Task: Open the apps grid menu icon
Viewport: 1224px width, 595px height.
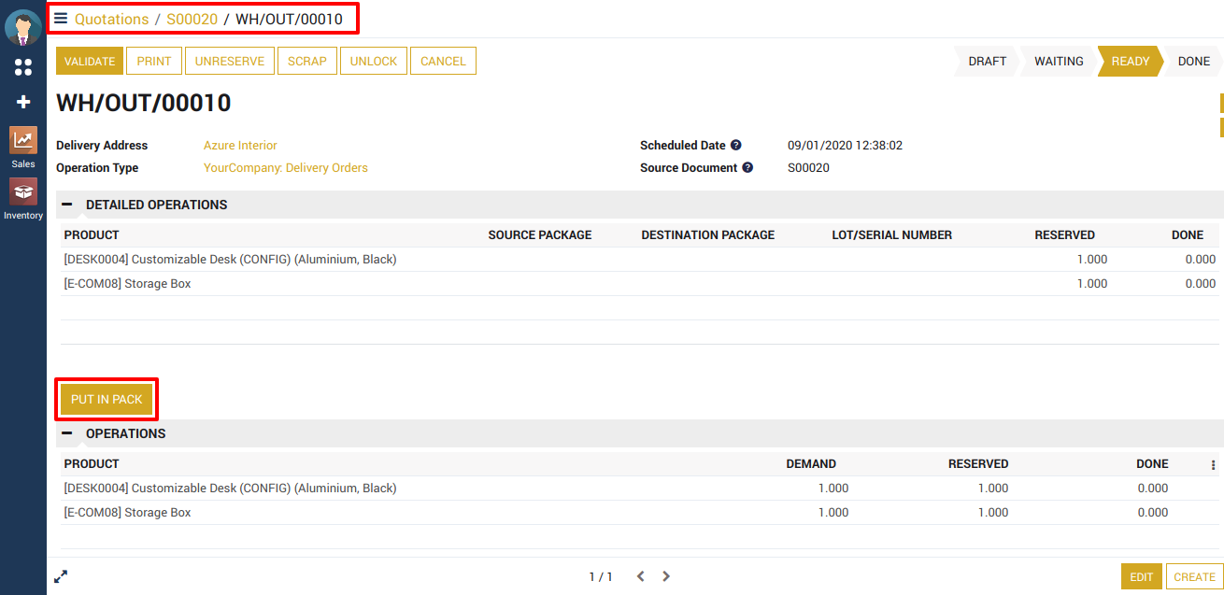Action: (x=23, y=67)
